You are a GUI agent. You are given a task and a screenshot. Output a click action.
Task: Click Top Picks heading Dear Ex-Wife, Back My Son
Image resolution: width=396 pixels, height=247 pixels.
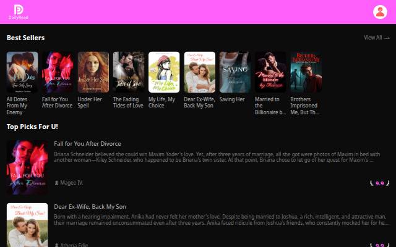tap(90, 207)
